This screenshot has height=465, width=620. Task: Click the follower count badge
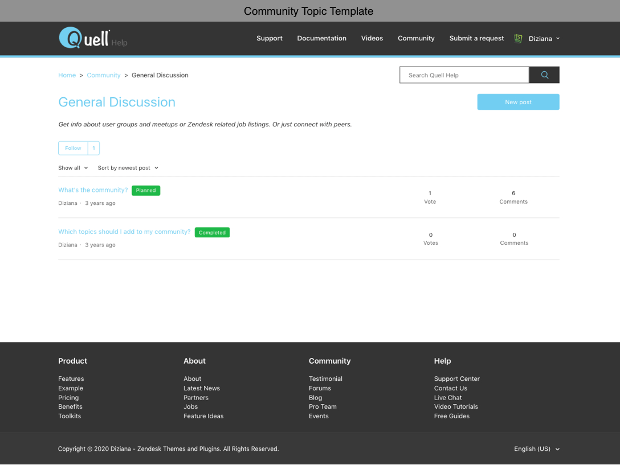point(93,148)
